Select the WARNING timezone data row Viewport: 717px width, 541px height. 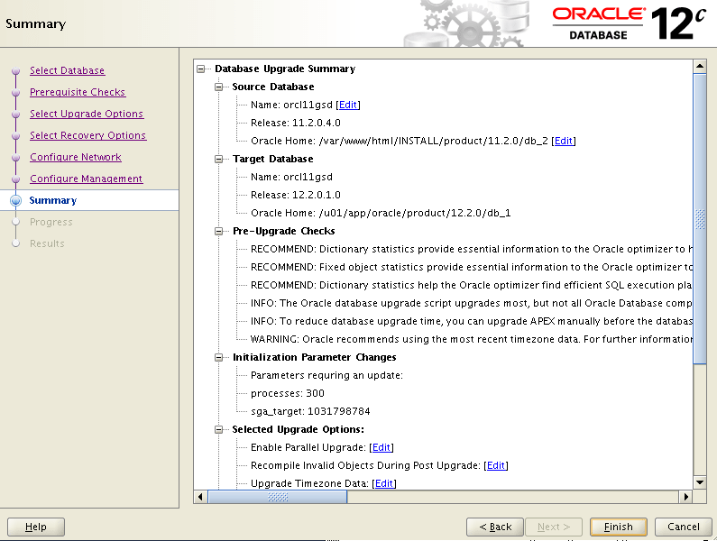471,339
